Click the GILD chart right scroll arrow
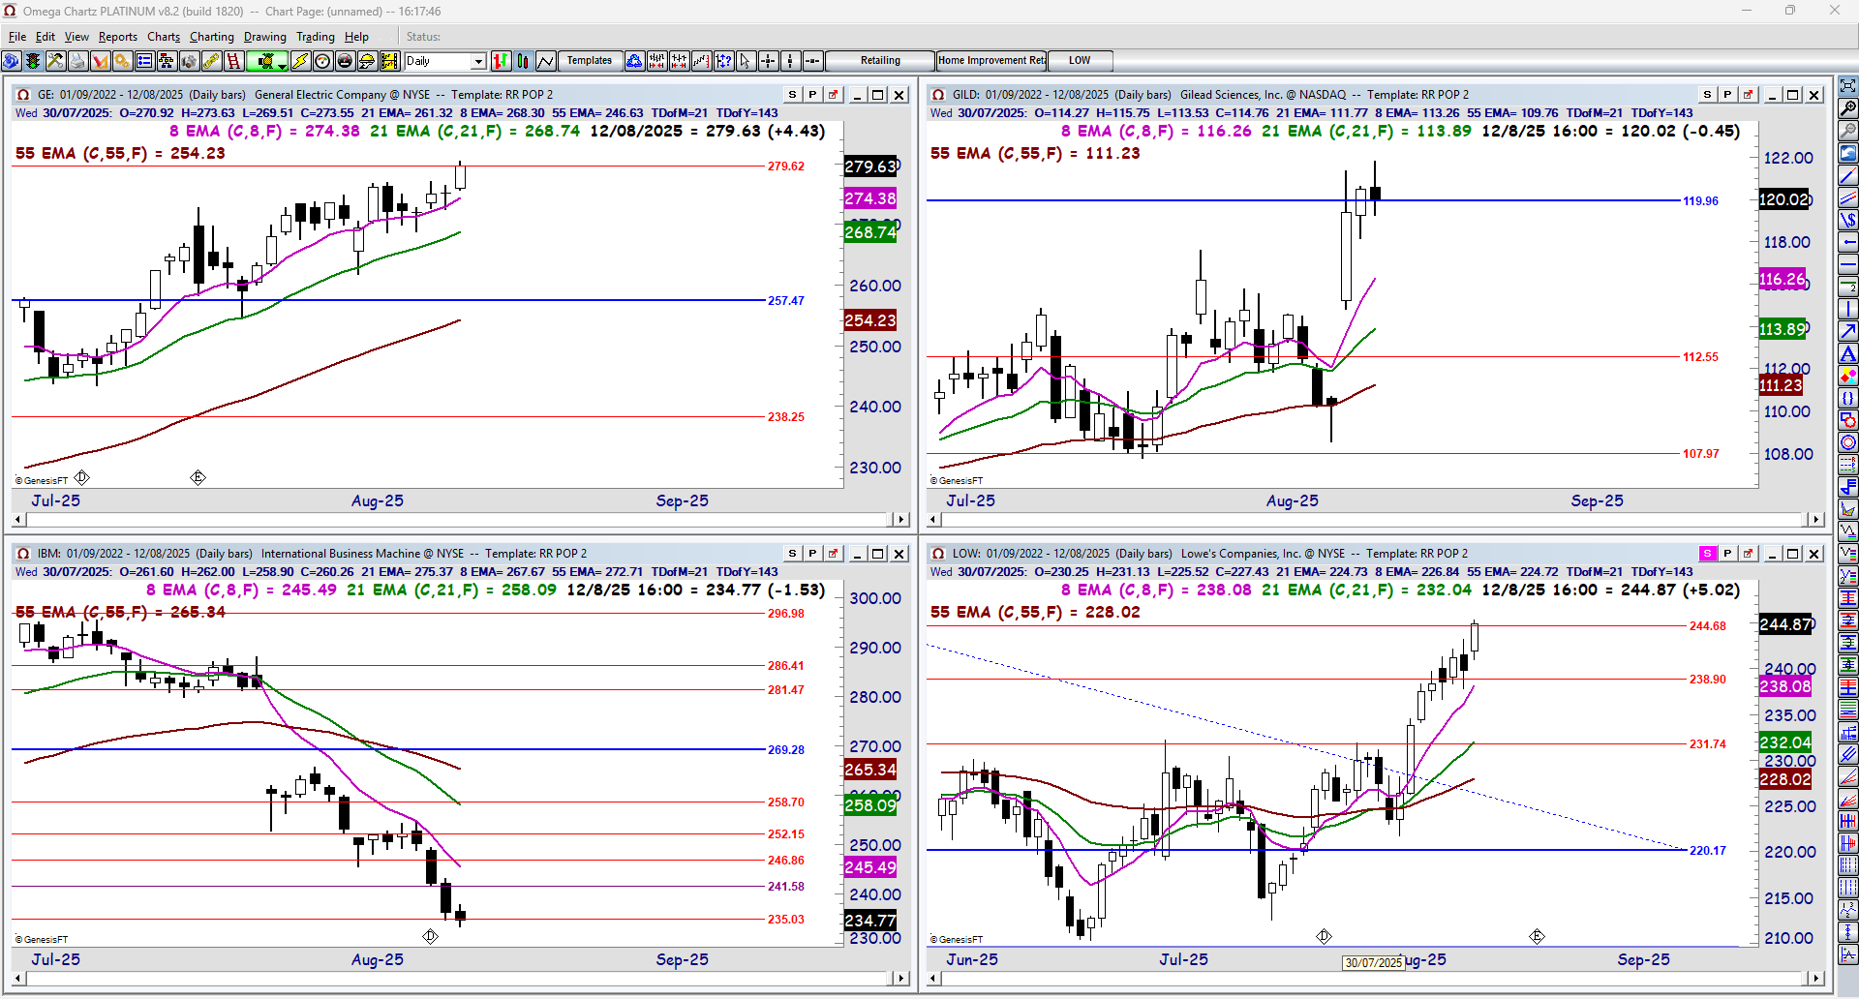1859x999 pixels. [x=1815, y=520]
